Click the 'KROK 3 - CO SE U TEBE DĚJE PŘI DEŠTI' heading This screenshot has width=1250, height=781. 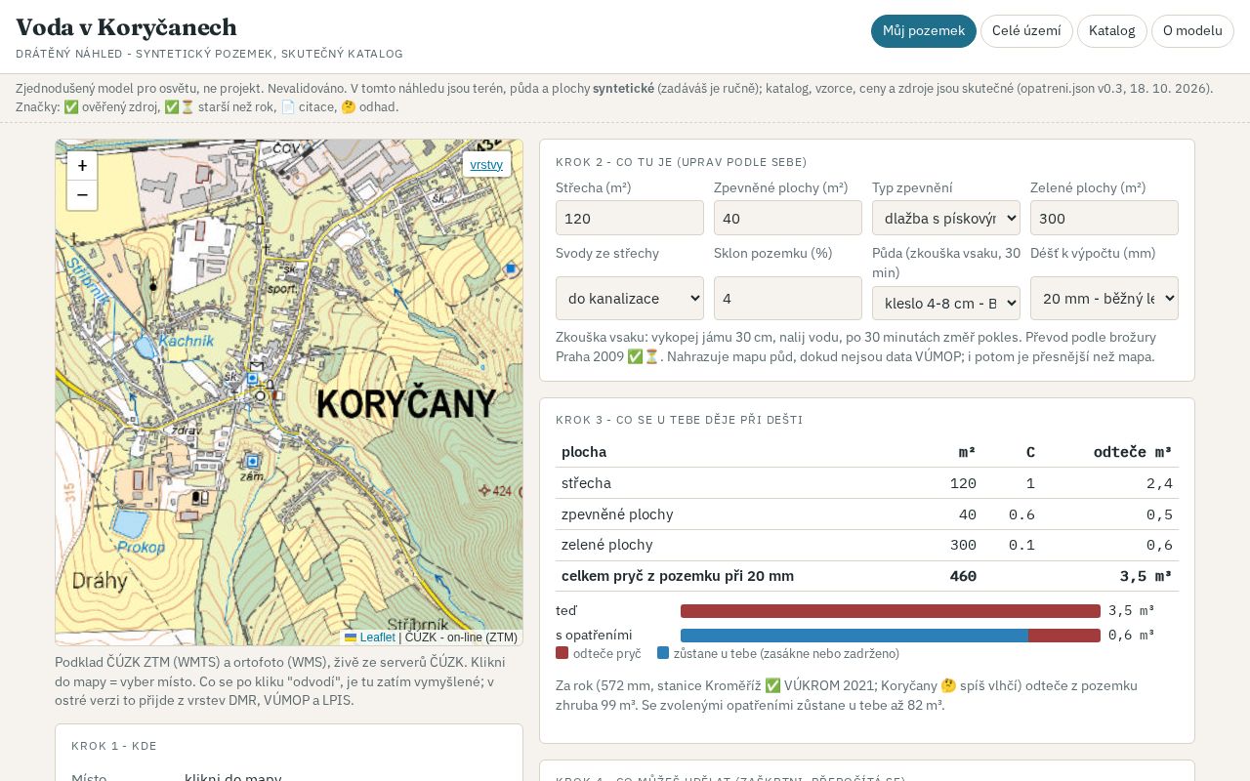tap(680, 420)
